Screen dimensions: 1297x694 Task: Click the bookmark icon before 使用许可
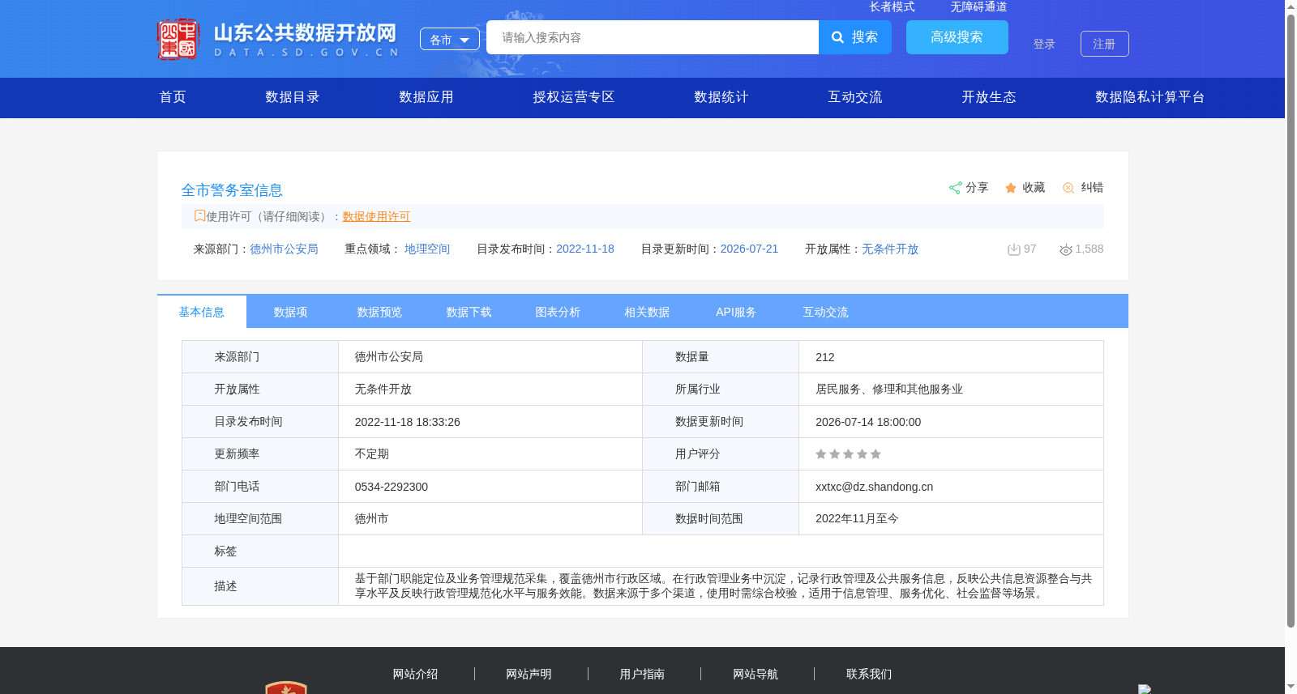[199, 215]
